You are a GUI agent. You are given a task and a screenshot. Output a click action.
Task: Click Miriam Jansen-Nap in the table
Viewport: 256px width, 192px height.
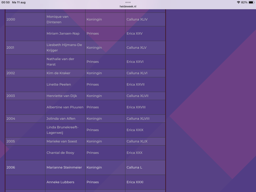tap(63, 33)
